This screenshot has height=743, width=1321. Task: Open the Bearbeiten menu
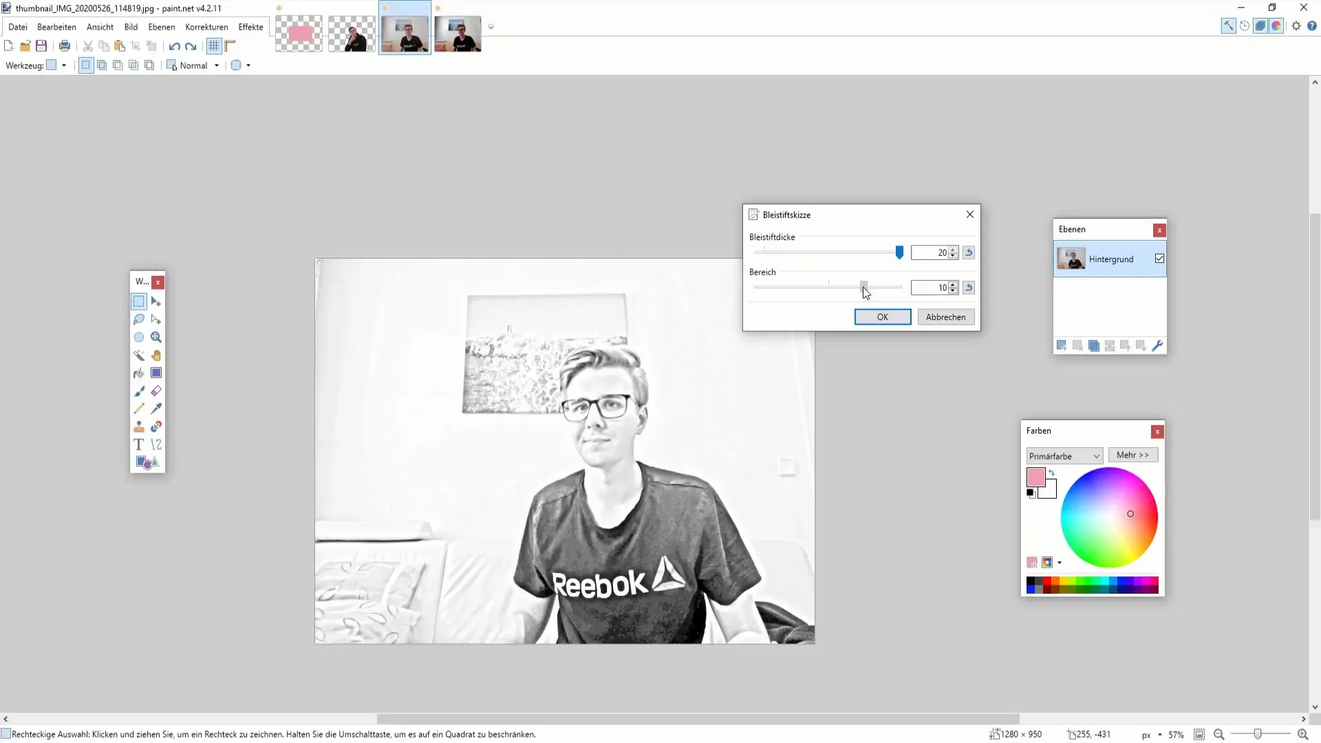[x=56, y=27]
